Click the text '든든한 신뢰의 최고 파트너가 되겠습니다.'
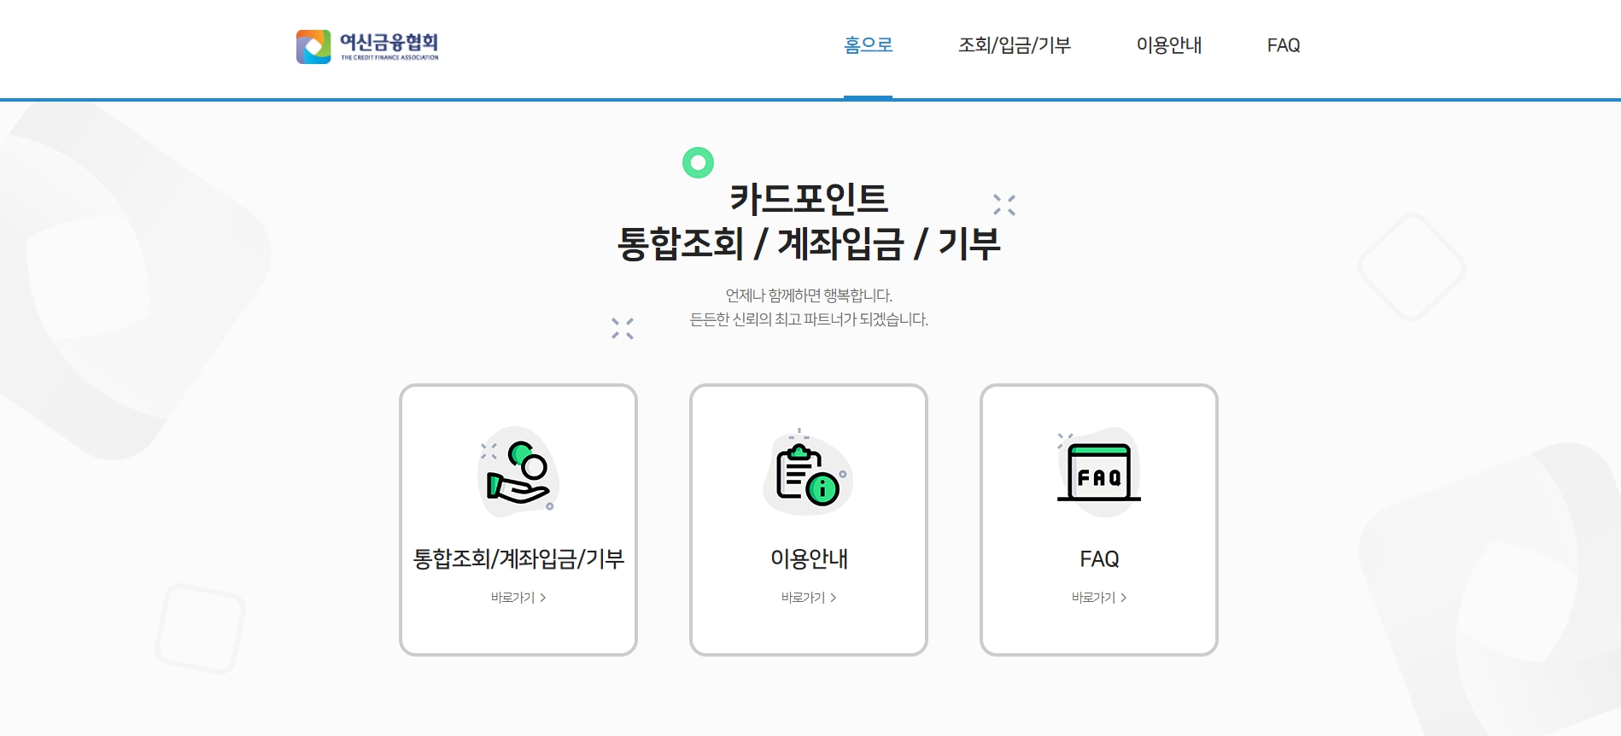The image size is (1621, 736). 809,319
